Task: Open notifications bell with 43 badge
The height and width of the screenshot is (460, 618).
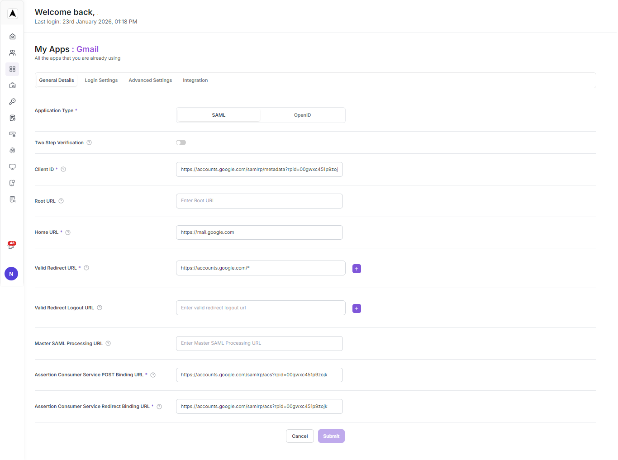Action: [x=11, y=246]
